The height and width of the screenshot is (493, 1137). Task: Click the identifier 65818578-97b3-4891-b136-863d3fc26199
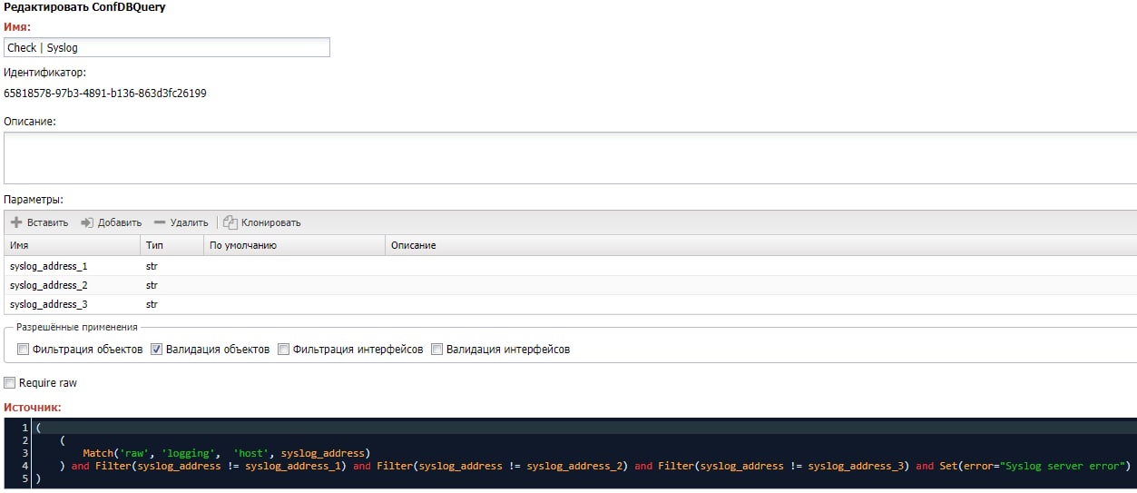click(105, 93)
